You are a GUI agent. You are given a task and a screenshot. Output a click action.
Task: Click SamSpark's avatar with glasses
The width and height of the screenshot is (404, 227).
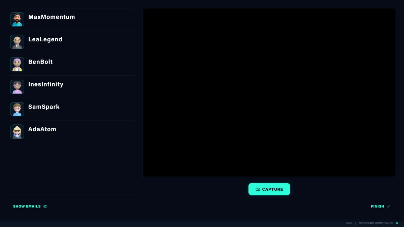(x=17, y=109)
